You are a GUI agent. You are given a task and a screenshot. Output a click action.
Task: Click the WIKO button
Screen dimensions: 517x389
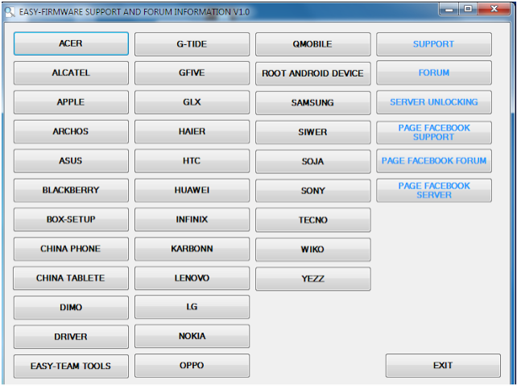(x=313, y=250)
